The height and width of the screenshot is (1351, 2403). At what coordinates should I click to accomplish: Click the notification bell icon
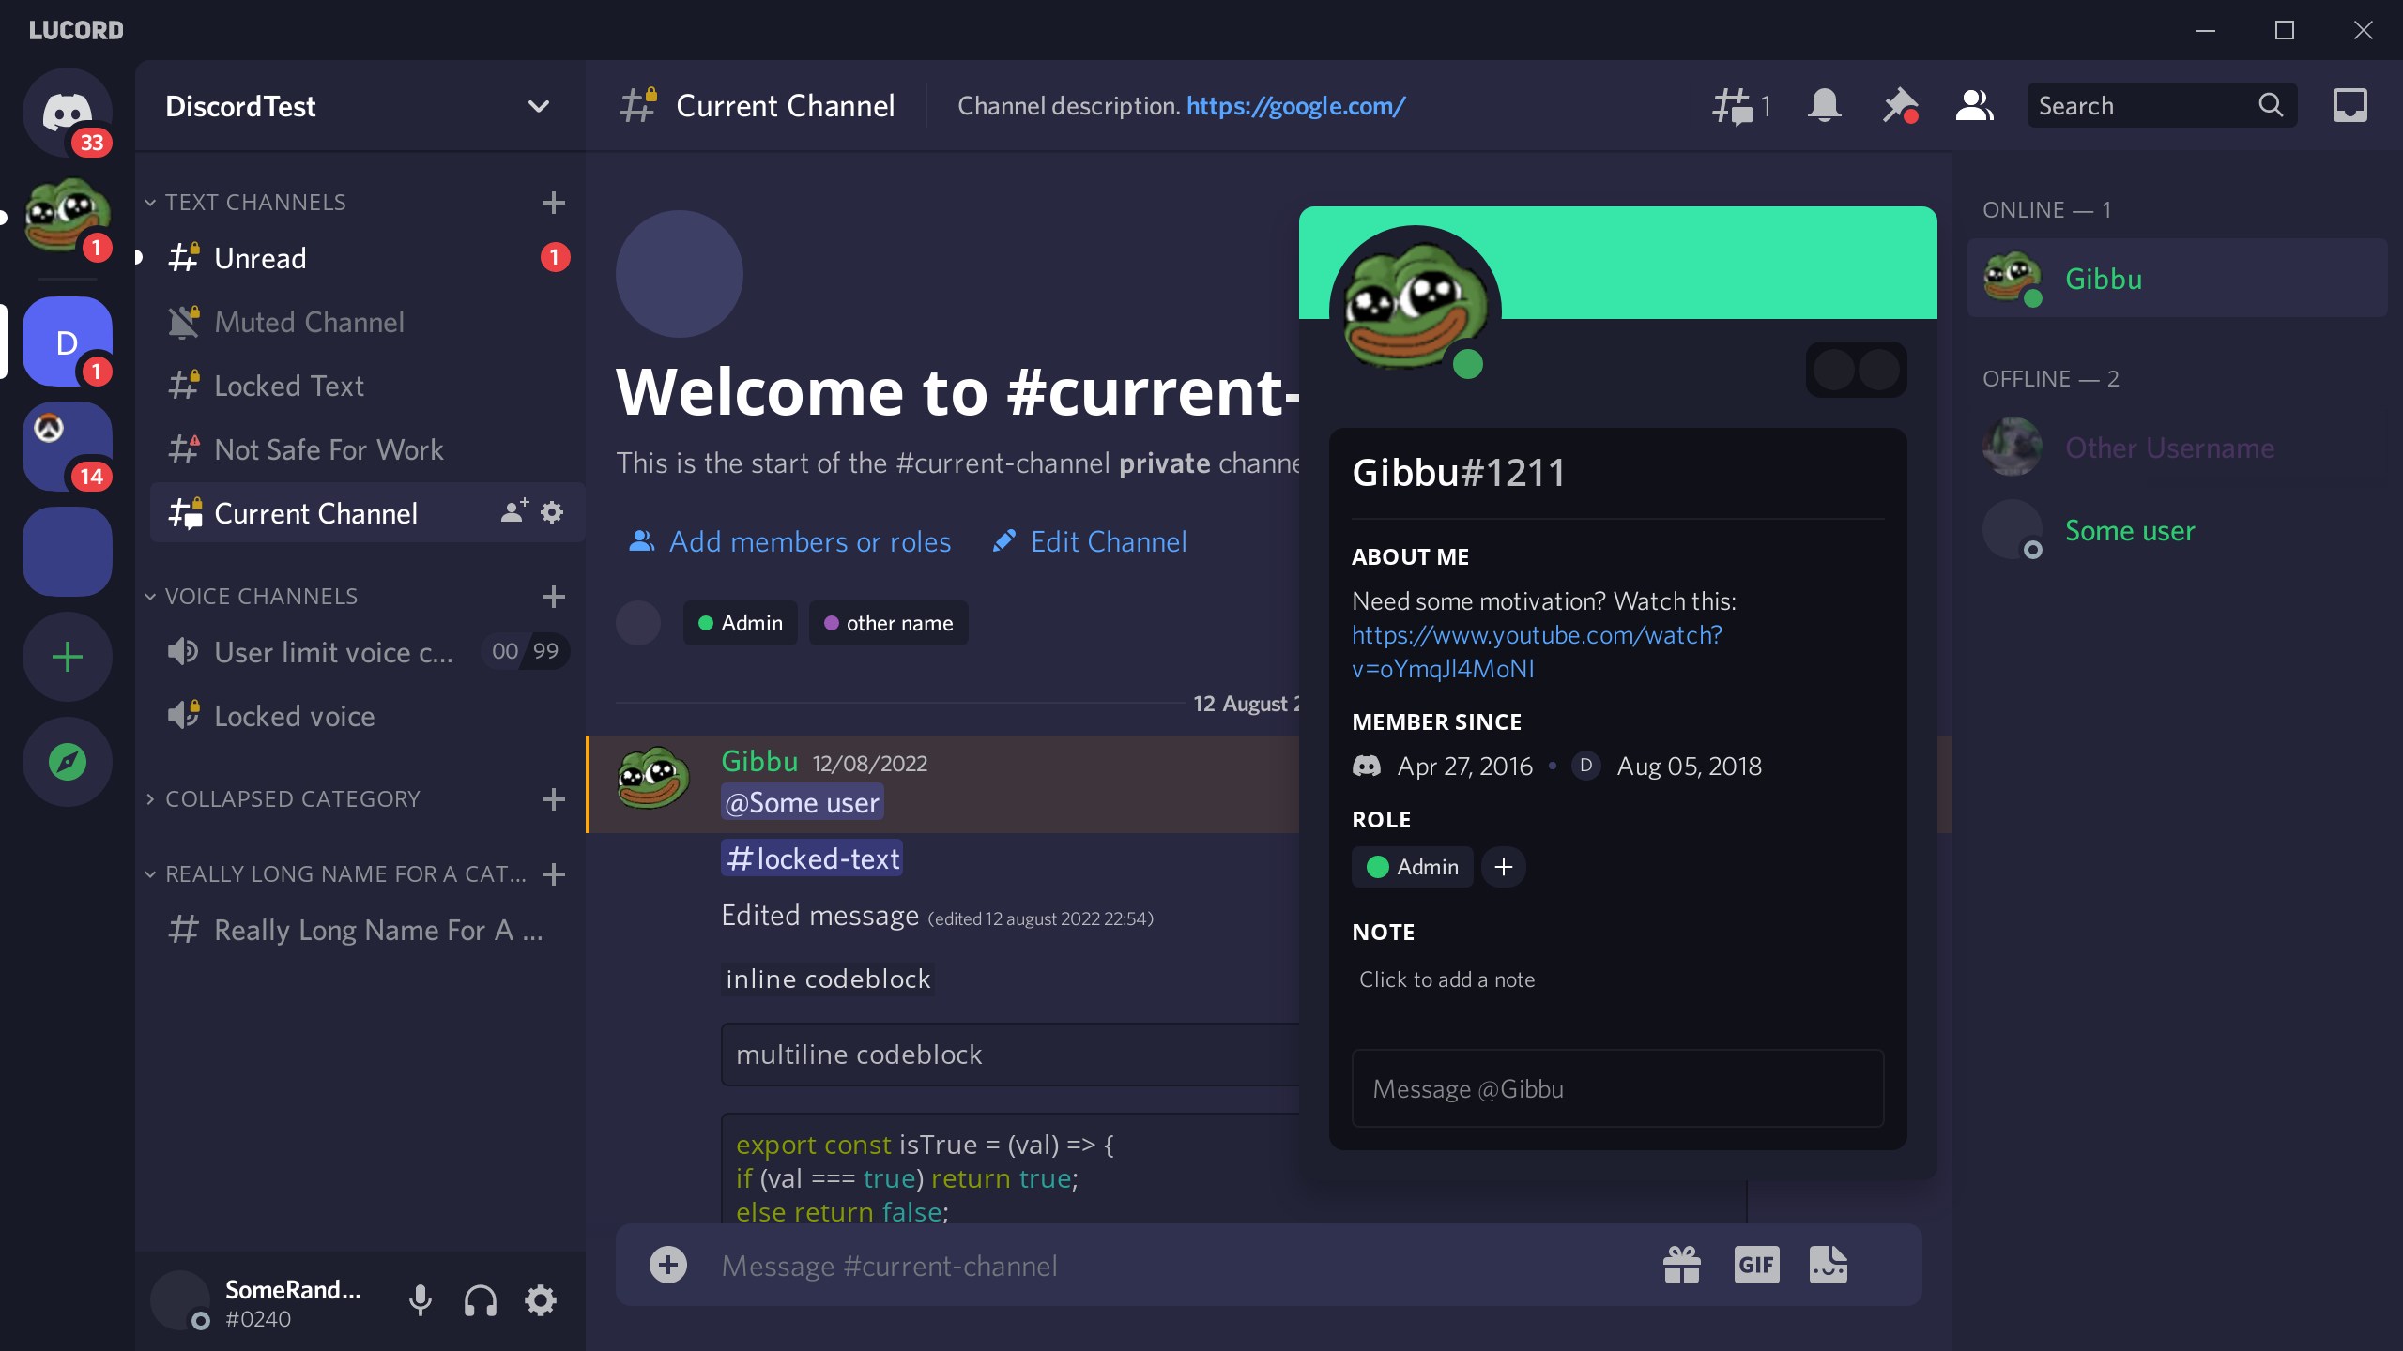(x=1824, y=106)
